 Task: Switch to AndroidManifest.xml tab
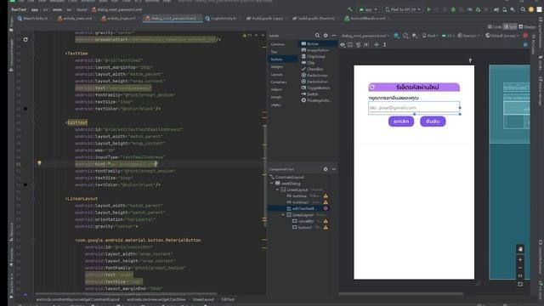(365, 19)
